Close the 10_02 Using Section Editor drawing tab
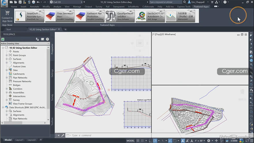Image resolution: width=254 pixels, height=143 pixels. (x=59, y=29)
